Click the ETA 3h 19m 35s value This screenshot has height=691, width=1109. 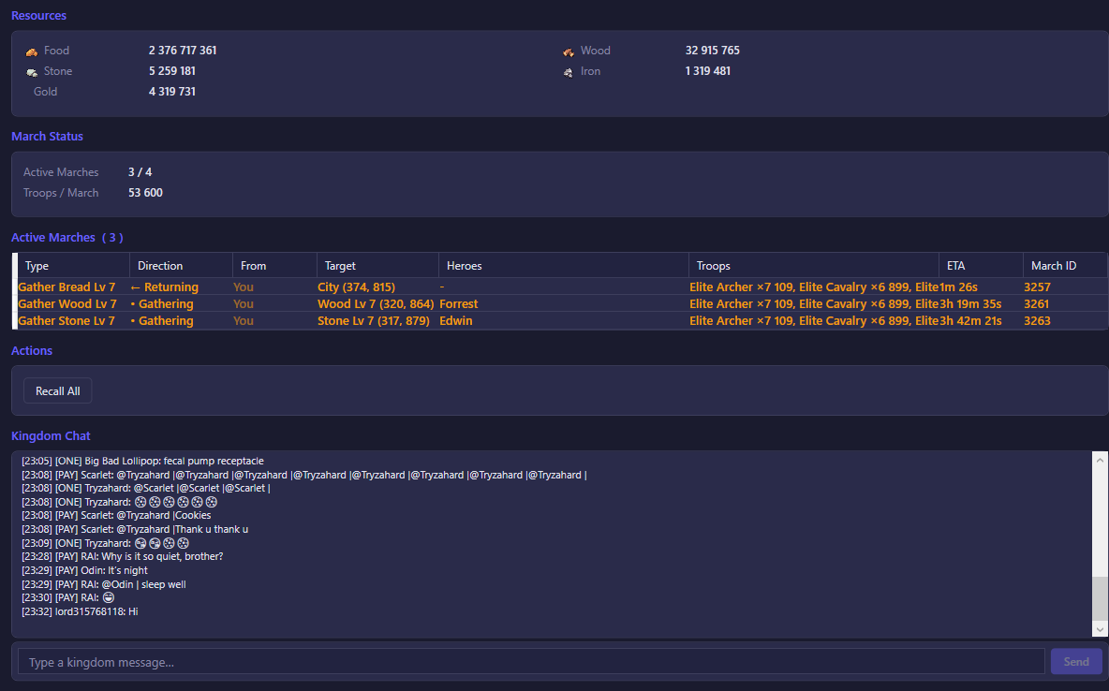pyautogui.click(x=970, y=304)
